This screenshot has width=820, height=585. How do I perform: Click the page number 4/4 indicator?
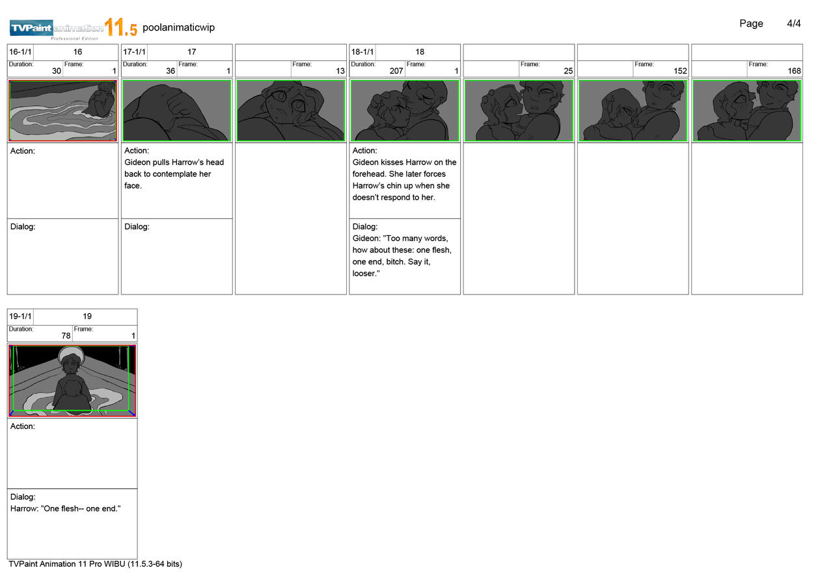(793, 24)
